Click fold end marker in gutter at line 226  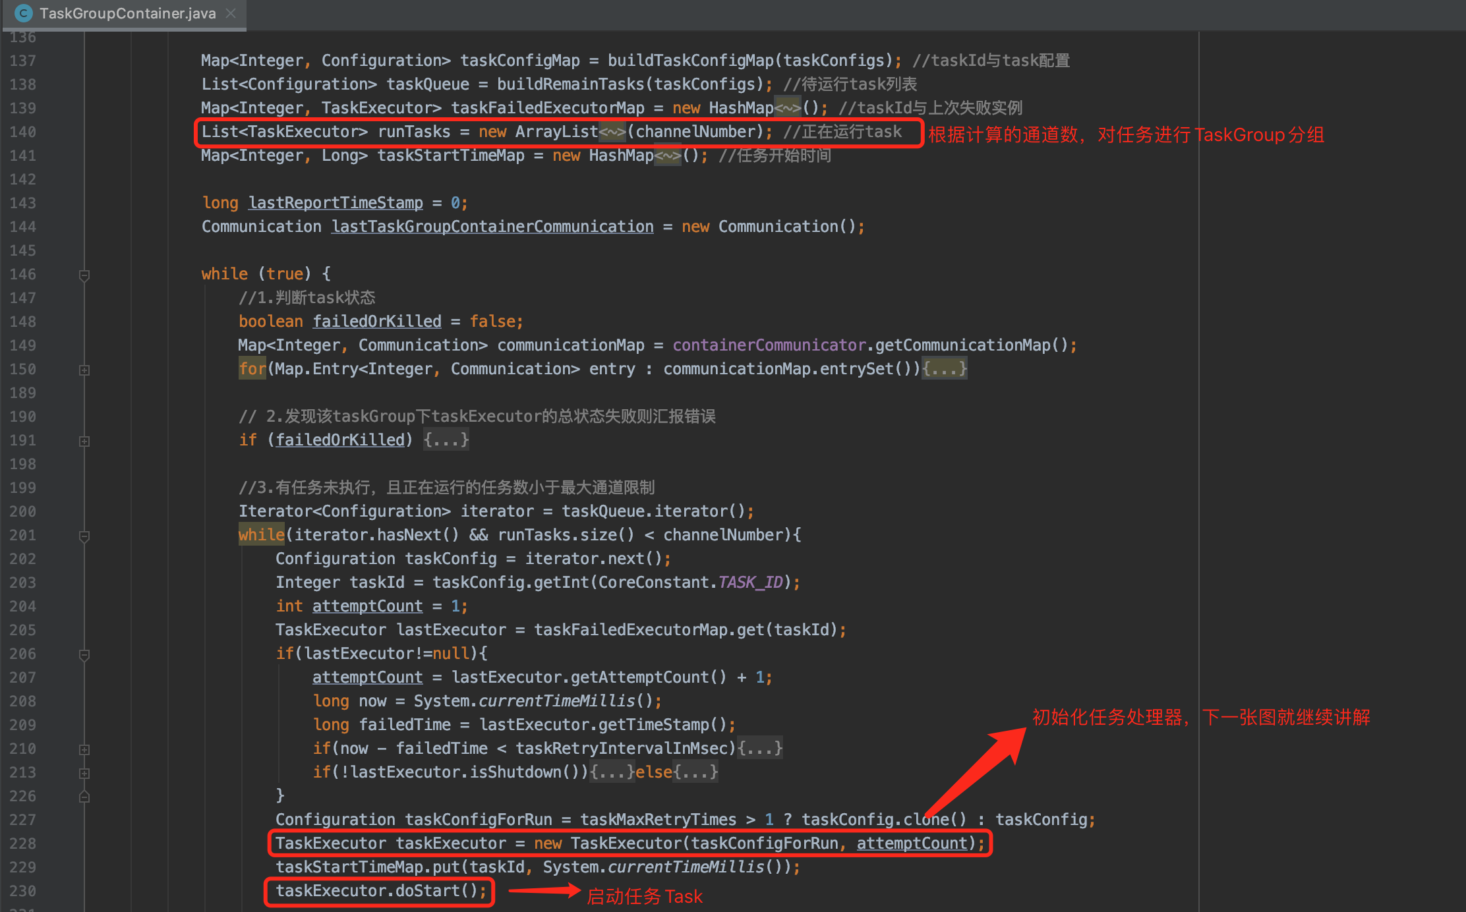[84, 797]
